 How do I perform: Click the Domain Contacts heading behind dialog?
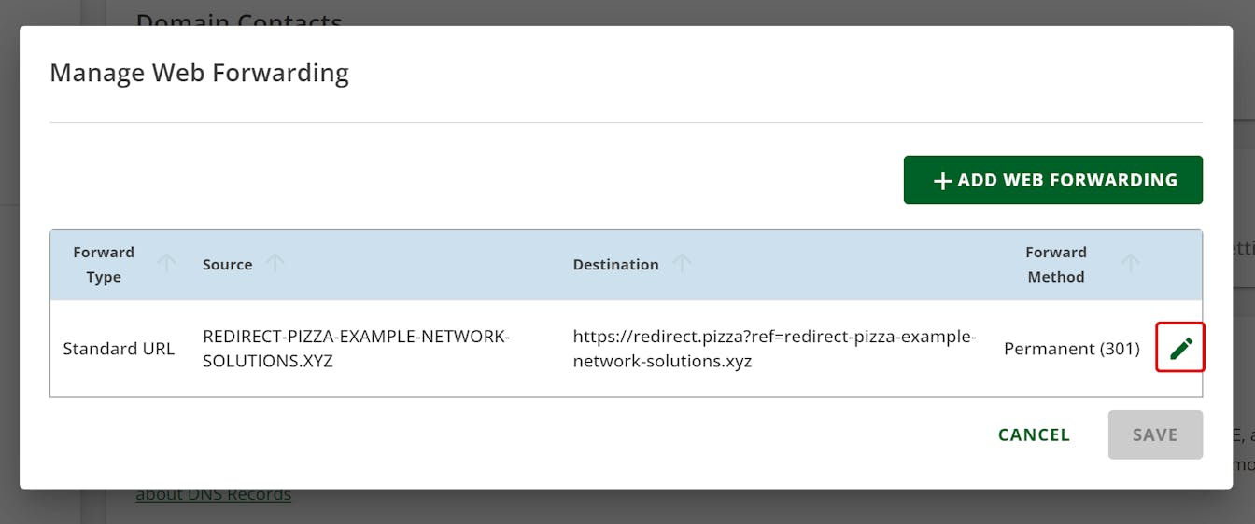point(239,19)
